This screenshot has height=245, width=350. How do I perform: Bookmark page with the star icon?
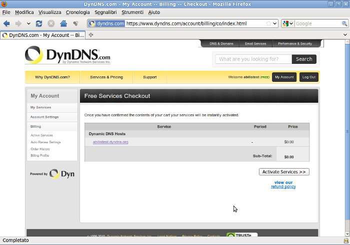coord(268,23)
